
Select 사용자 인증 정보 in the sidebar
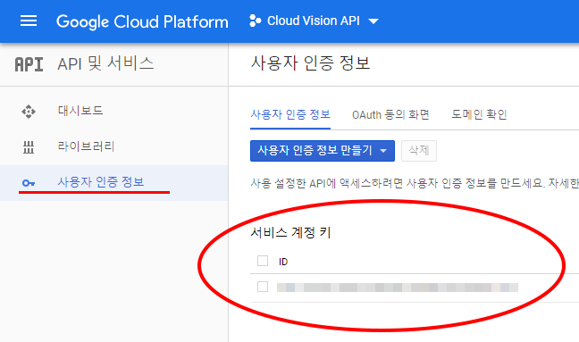click(113, 183)
